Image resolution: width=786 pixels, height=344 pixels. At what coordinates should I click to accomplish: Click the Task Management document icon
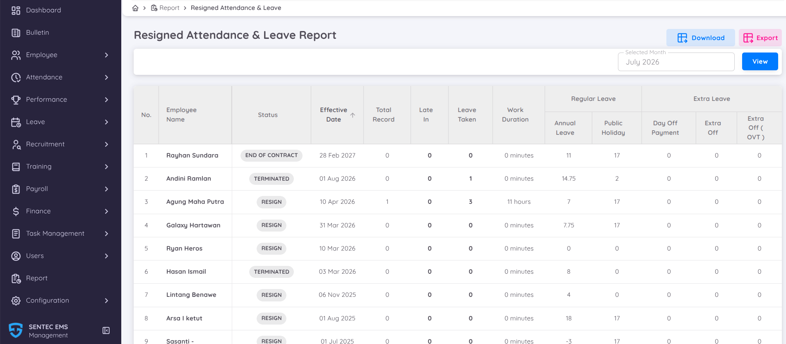tap(16, 234)
